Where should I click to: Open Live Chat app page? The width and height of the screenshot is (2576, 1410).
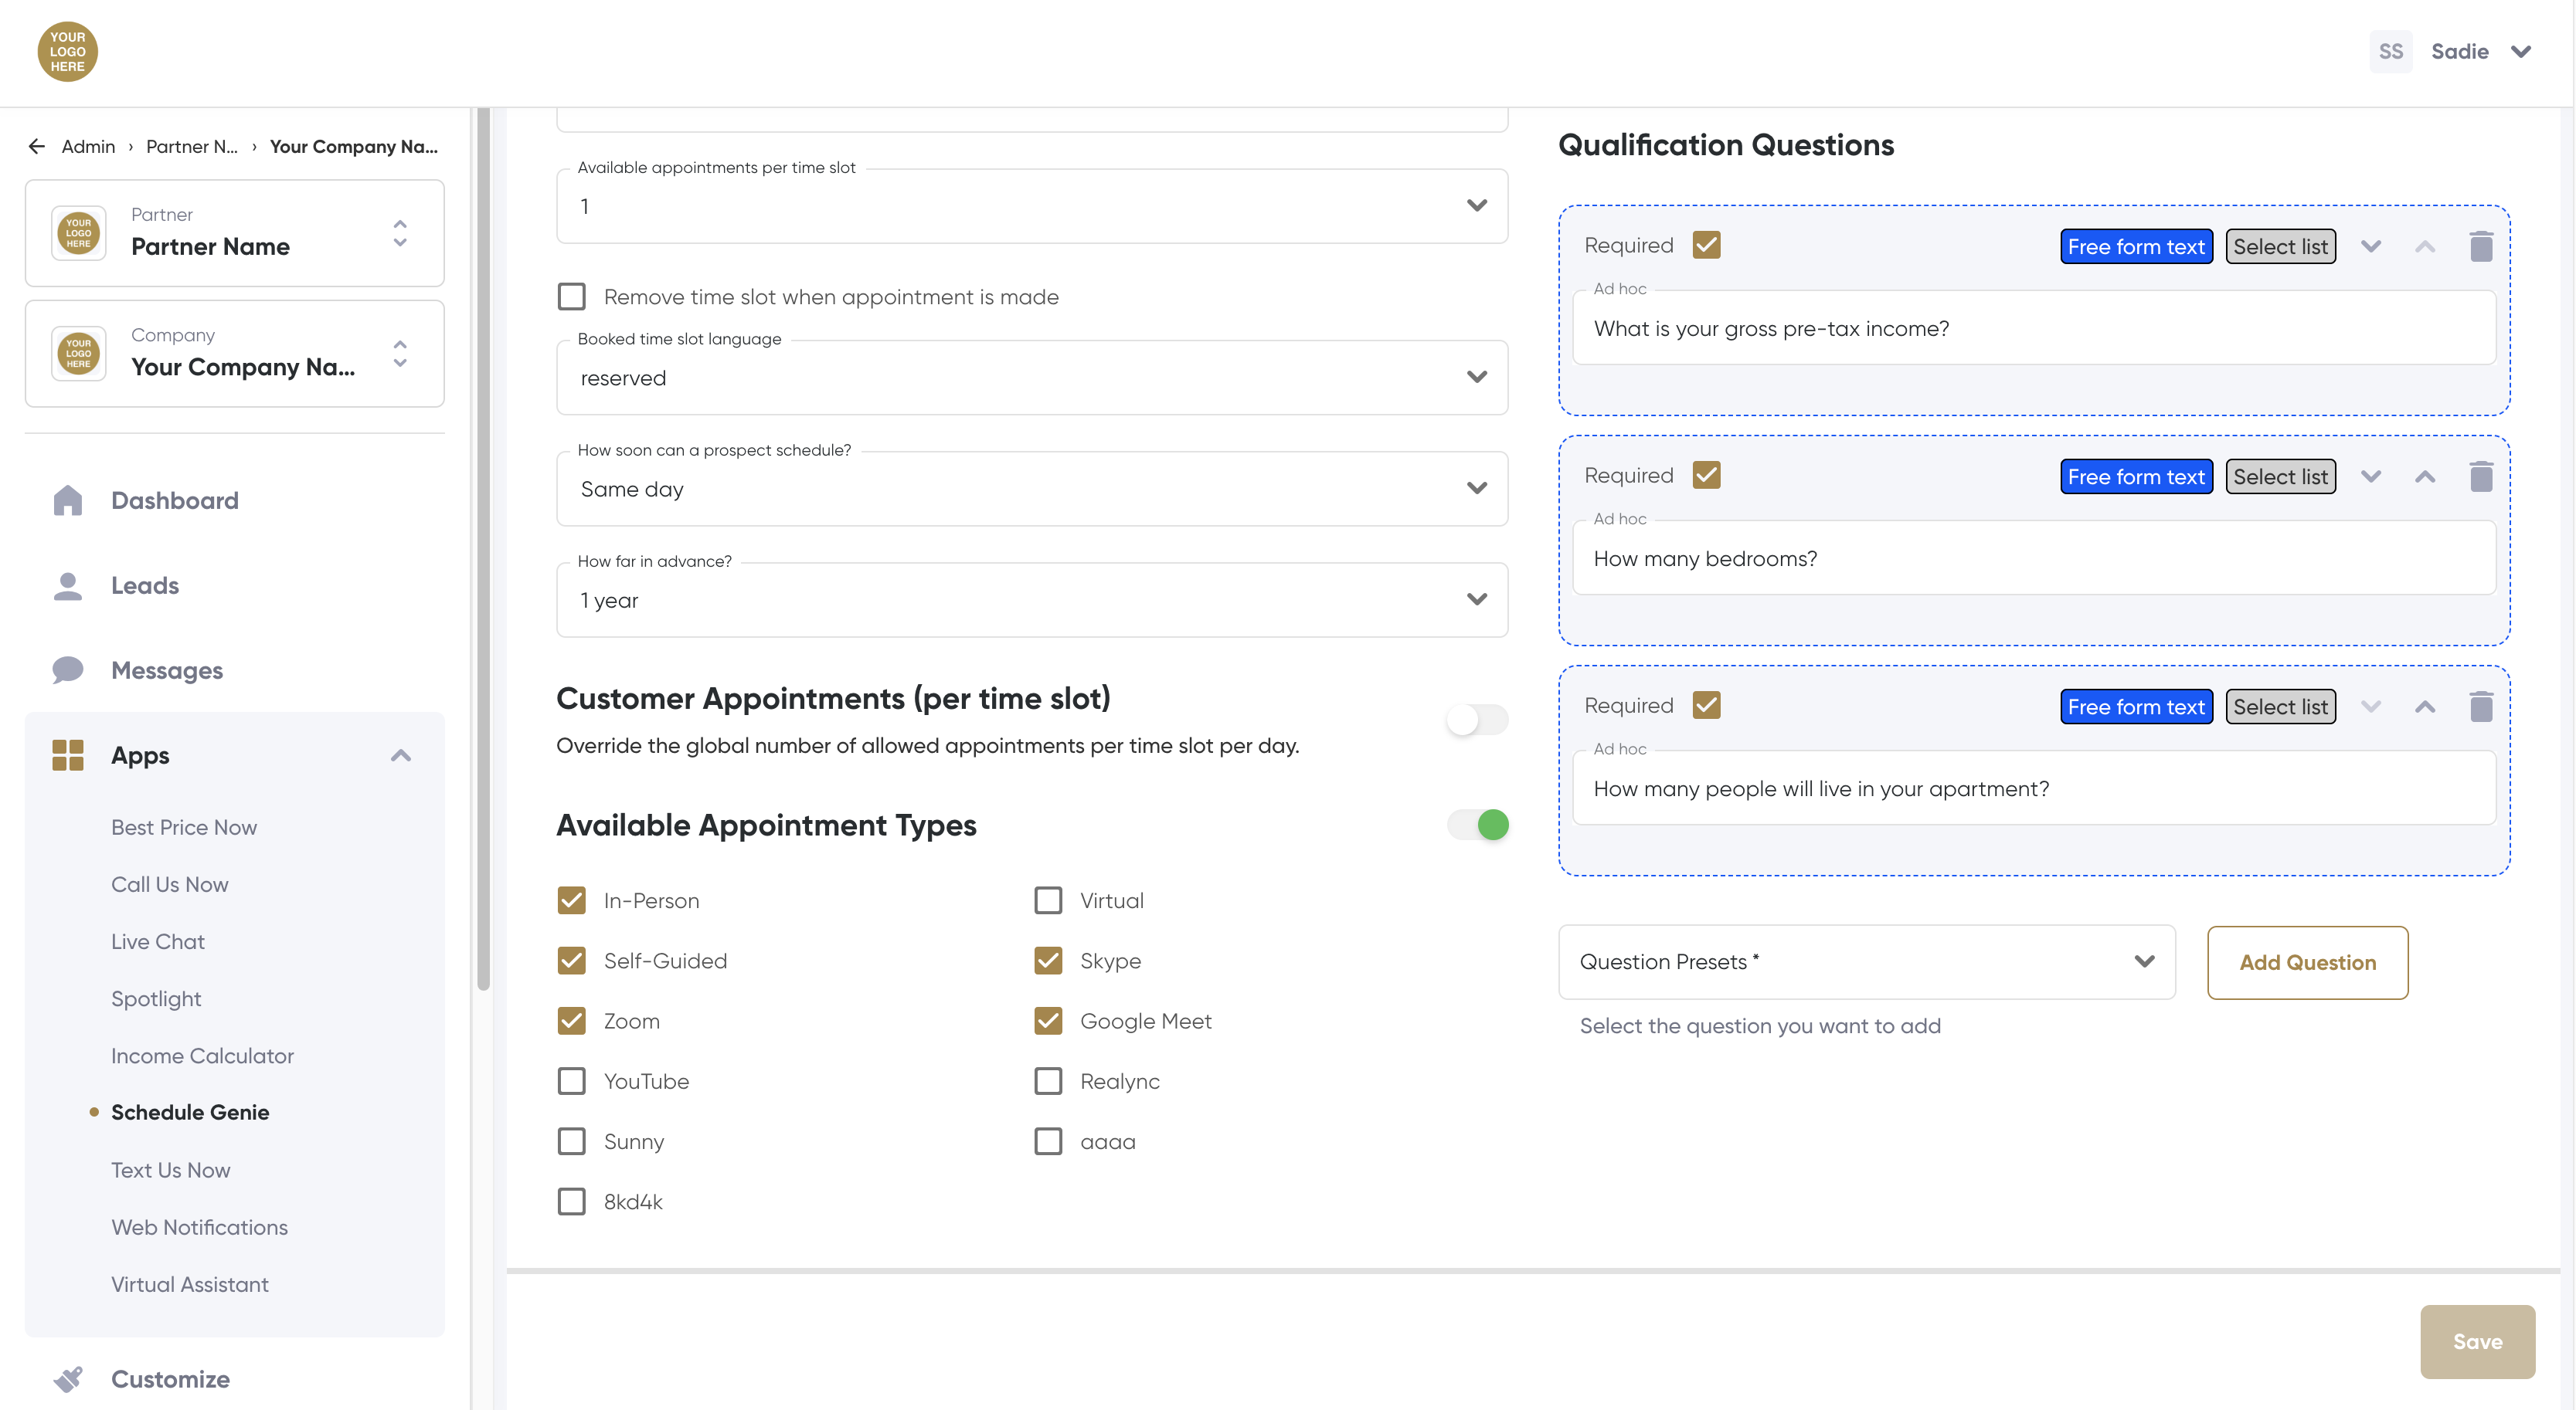pos(157,941)
